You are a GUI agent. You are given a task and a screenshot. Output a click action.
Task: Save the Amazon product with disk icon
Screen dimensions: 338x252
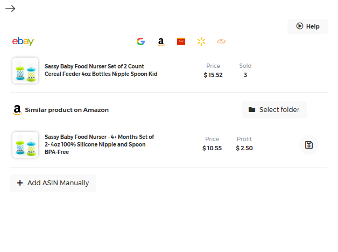pyautogui.click(x=309, y=145)
